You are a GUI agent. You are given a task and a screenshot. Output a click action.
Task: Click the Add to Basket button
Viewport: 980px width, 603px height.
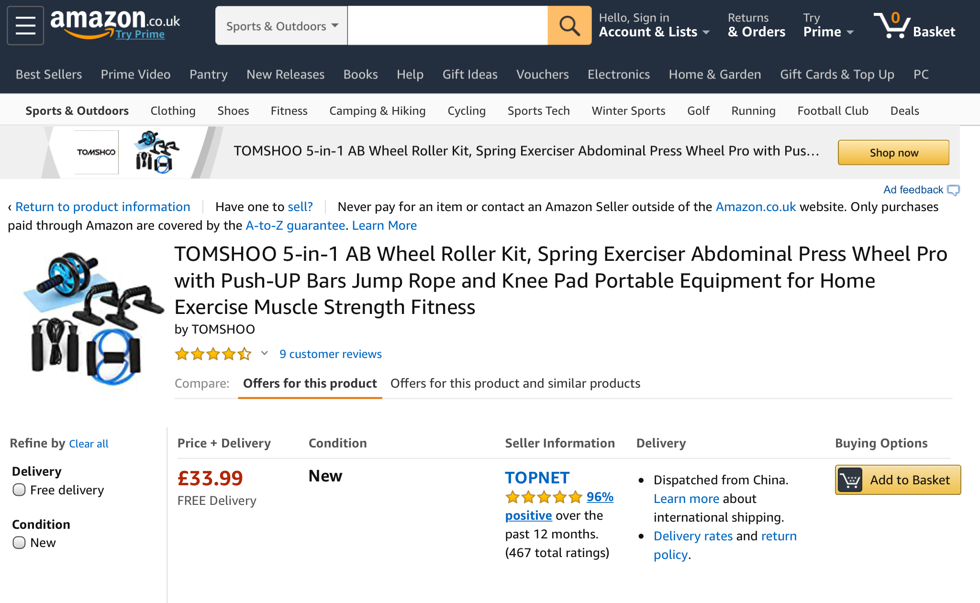tap(898, 480)
